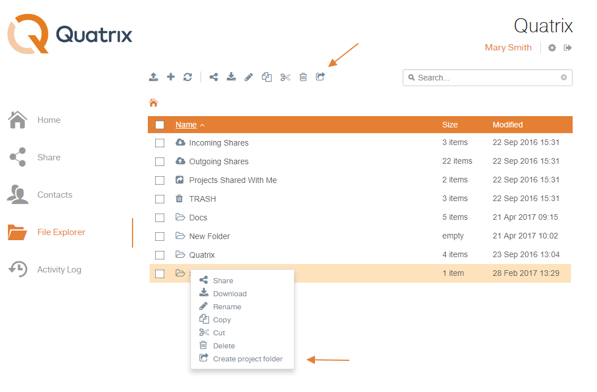Focus the Search input field
Viewport: 597px width, 392px height.
click(x=487, y=78)
